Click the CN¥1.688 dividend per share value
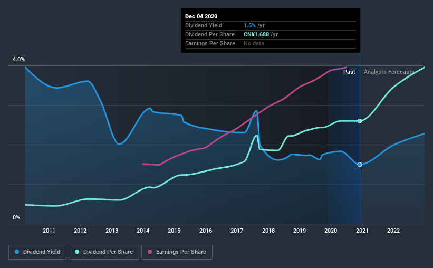Image resolution: width=433 pixels, height=268 pixels. 256,34
